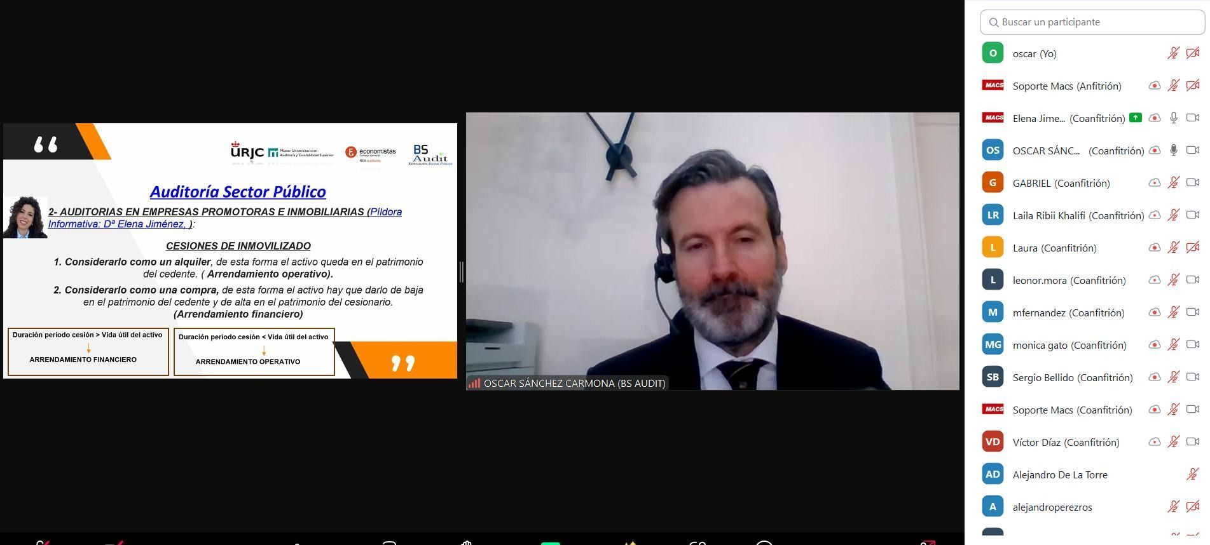Click the green O avatar of oscar (Yo)

[993, 53]
